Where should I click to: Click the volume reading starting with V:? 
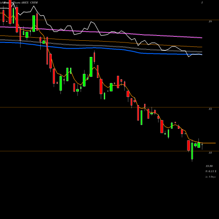[x=211, y=171]
